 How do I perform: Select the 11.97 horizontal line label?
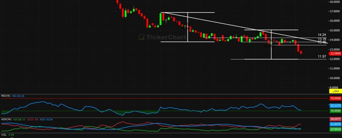tap(322, 57)
